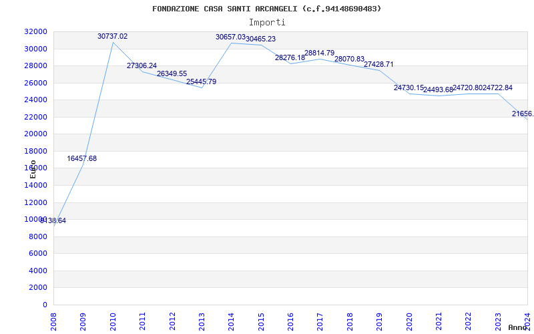Select the data label 25445.79
Image resolution: width=534 pixels, height=334 pixels.
pos(201,81)
